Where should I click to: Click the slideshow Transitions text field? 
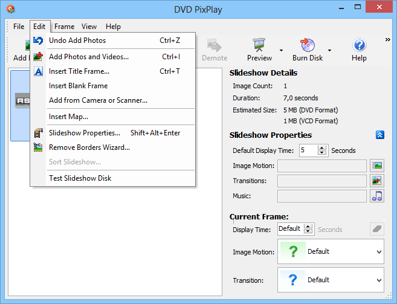point(322,181)
